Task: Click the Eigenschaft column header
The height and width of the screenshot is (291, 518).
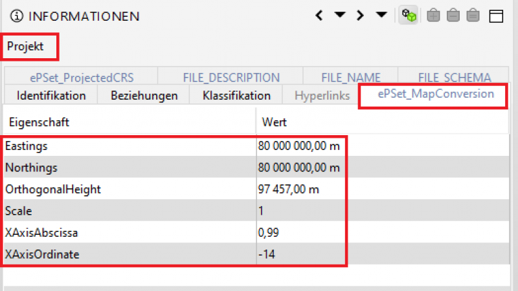Action: tap(39, 122)
